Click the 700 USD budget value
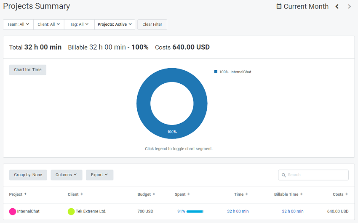Image resolution: width=358 pixels, height=223 pixels. click(145, 211)
